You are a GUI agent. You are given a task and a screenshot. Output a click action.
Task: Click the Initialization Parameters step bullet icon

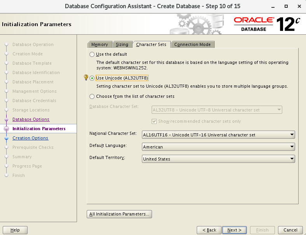[6, 129]
